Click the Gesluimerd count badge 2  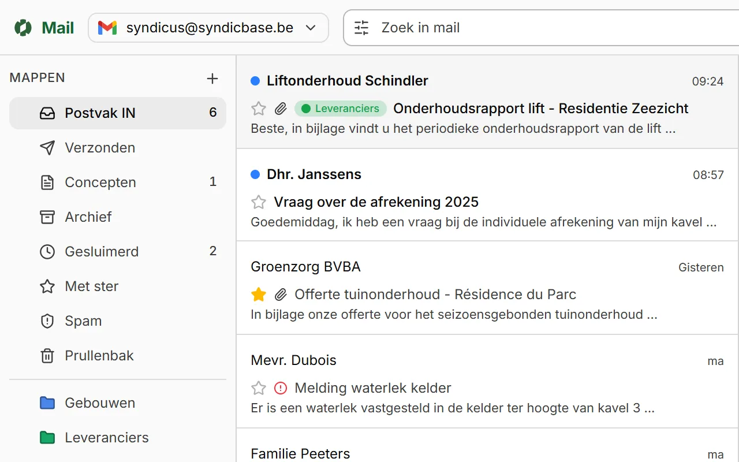(x=213, y=251)
